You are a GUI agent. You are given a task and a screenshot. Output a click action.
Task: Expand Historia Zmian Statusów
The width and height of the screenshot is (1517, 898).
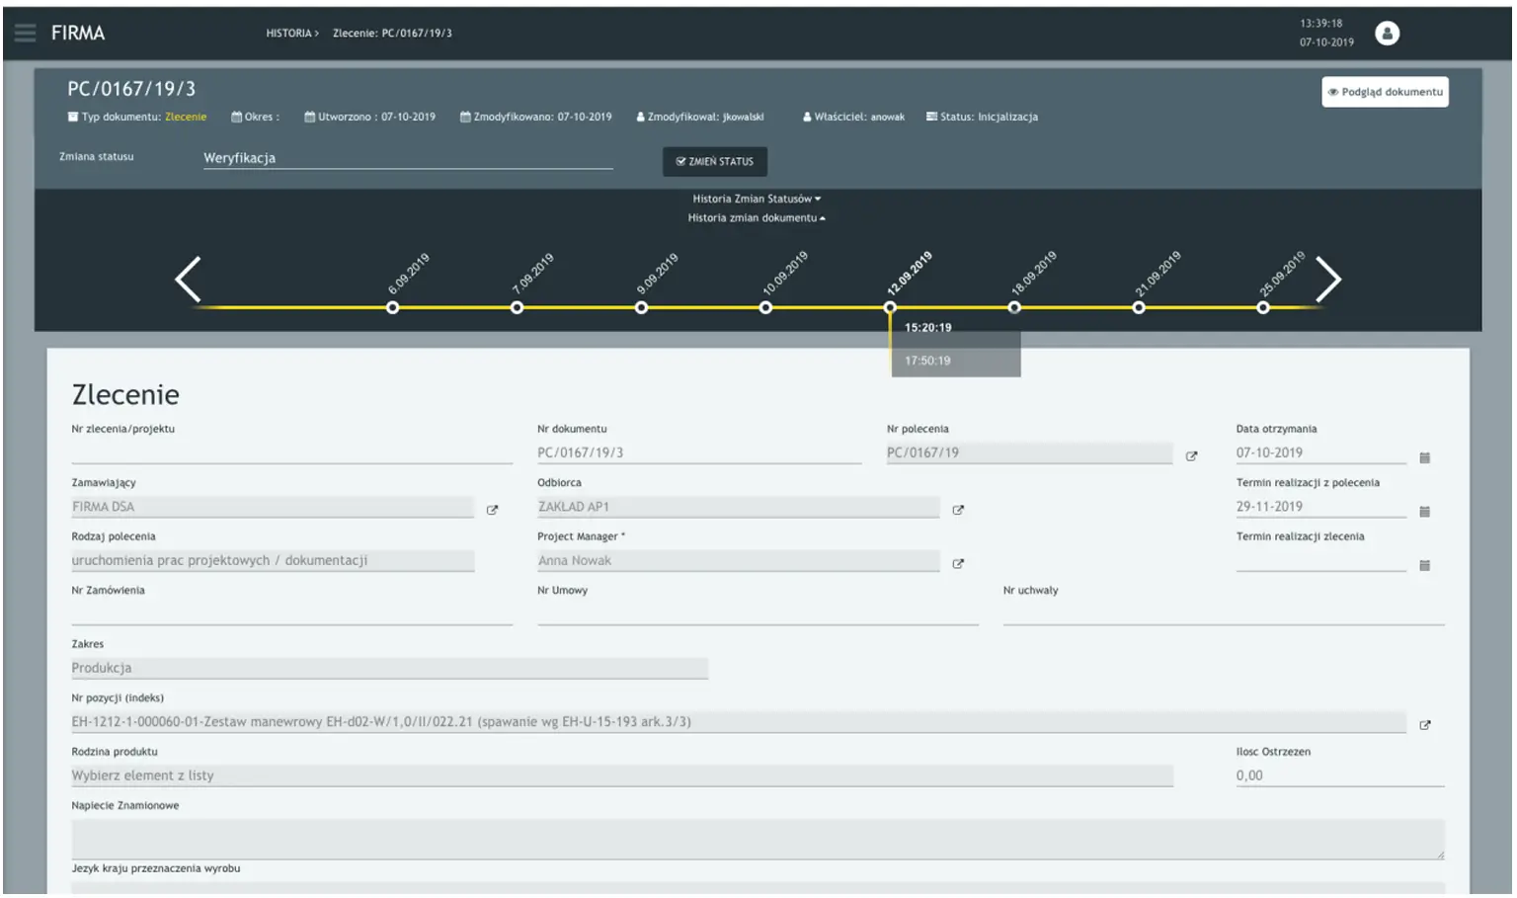click(x=757, y=199)
